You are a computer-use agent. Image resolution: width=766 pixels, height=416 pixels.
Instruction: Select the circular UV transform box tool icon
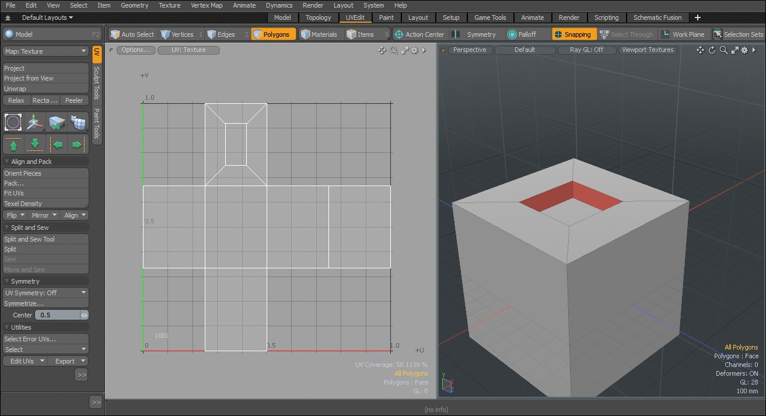click(13, 123)
